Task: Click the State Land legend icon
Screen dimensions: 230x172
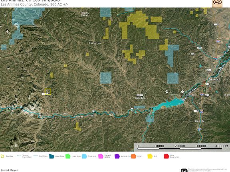Action: point(84,156)
